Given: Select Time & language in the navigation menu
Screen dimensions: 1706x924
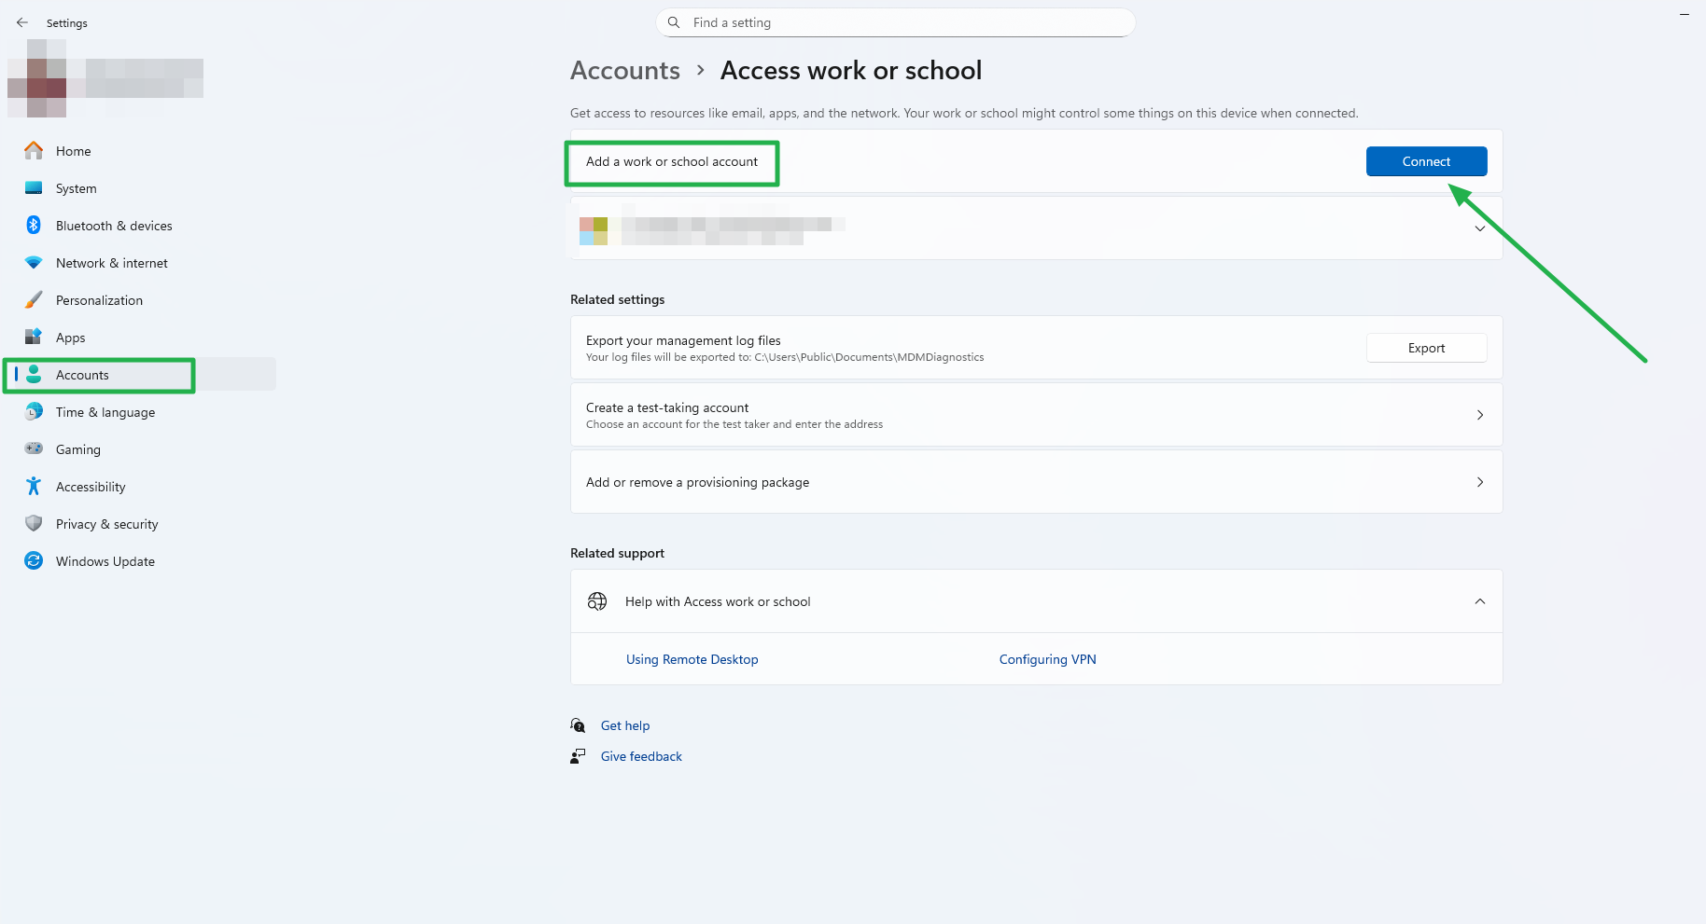Looking at the screenshot, I should [x=105, y=411].
